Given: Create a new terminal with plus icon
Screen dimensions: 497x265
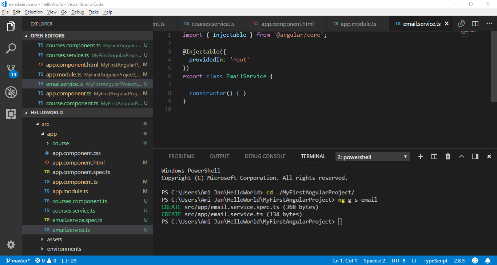Looking at the screenshot, I should 421,156.
